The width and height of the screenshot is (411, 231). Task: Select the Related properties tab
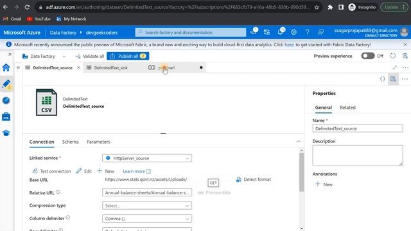pyautogui.click(x=347, y=107)
